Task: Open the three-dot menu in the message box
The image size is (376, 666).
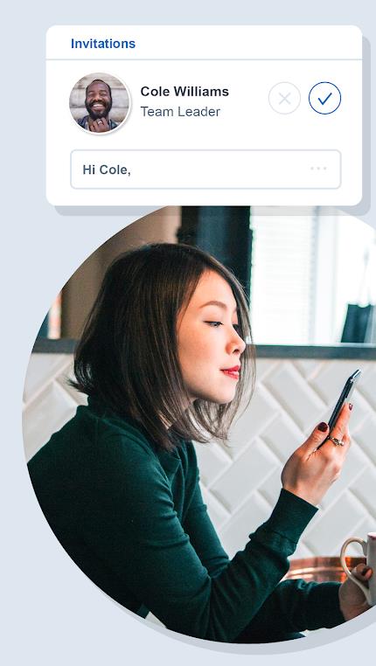Action: [x=318, y=169]
